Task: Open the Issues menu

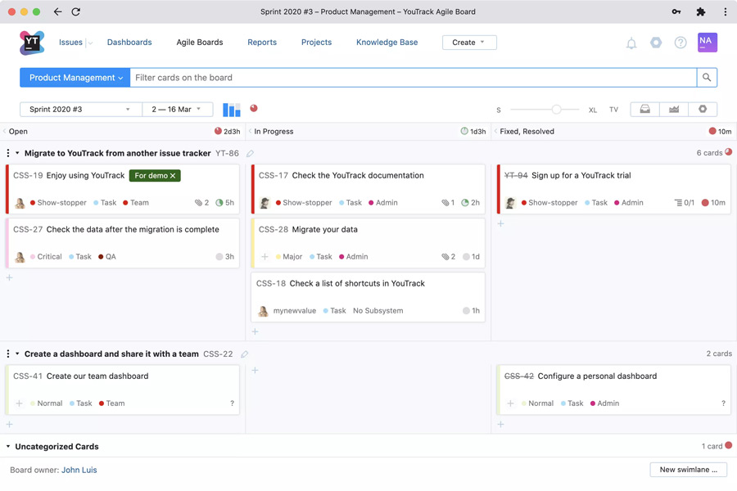Action: click(x=70, y=43)
